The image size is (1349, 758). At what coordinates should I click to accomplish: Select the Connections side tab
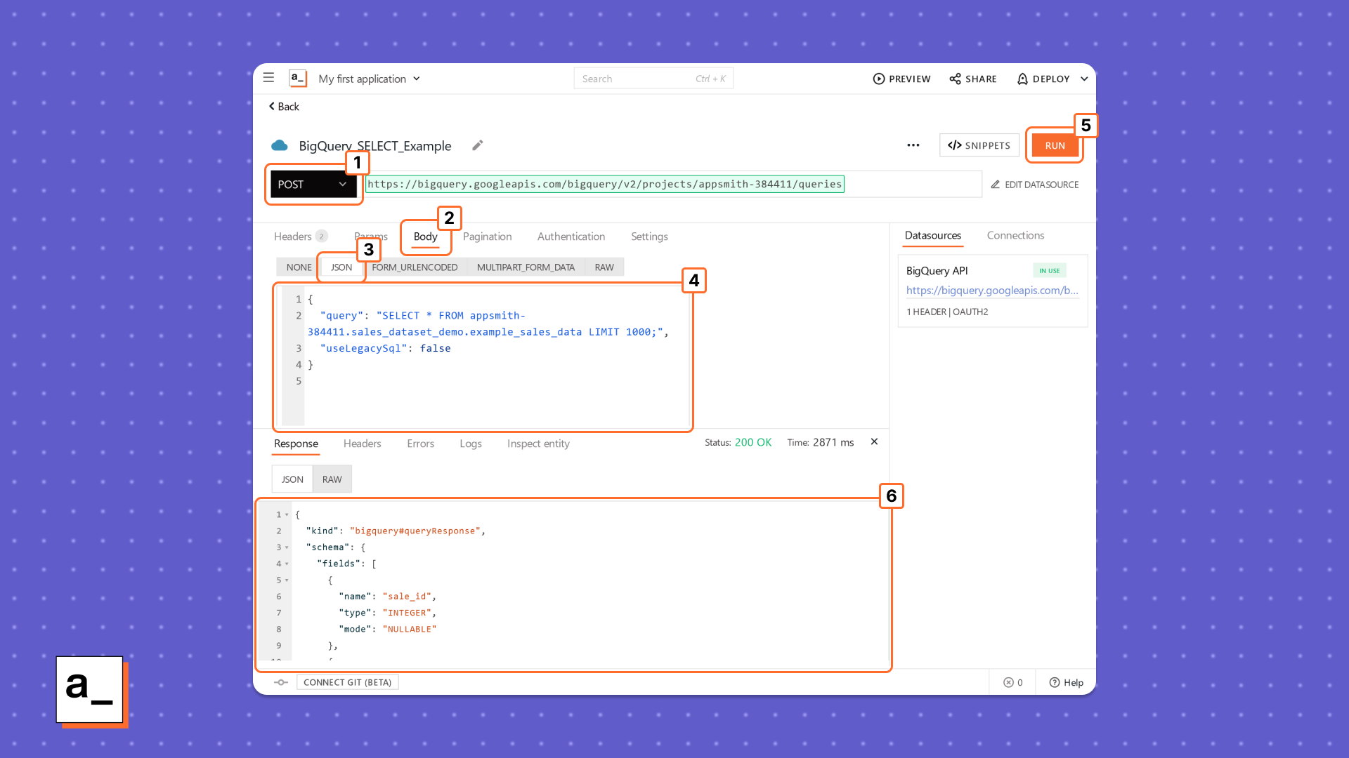click(1015, 235)
